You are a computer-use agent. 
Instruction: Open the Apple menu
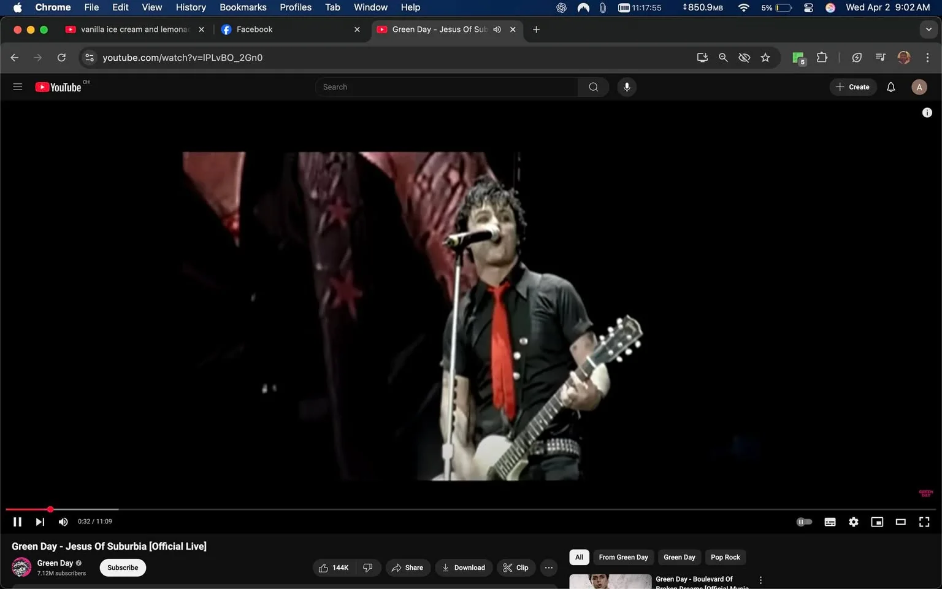[17, 7]
